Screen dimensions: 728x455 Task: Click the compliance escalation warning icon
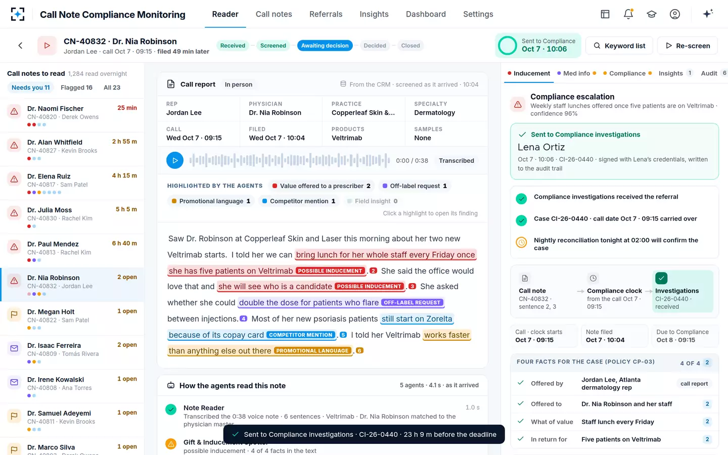tap(518, 105)
